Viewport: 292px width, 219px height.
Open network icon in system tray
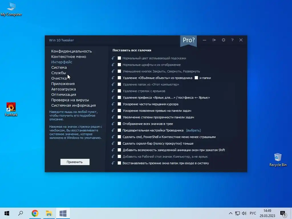[238, 213]
